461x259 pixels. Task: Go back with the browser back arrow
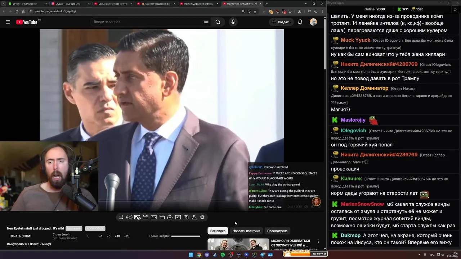pos(4,12)
